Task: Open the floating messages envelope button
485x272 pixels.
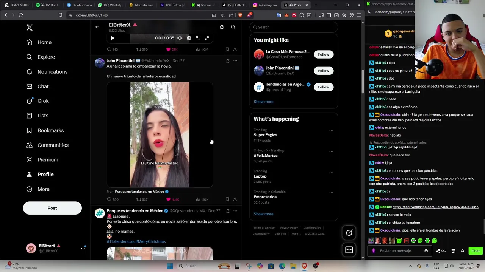Action: click(349, 250)
